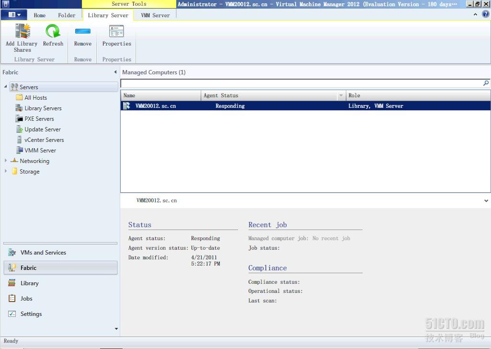
Task: Click the Date modified 4/21/2011 value
Action: [206, 261]
